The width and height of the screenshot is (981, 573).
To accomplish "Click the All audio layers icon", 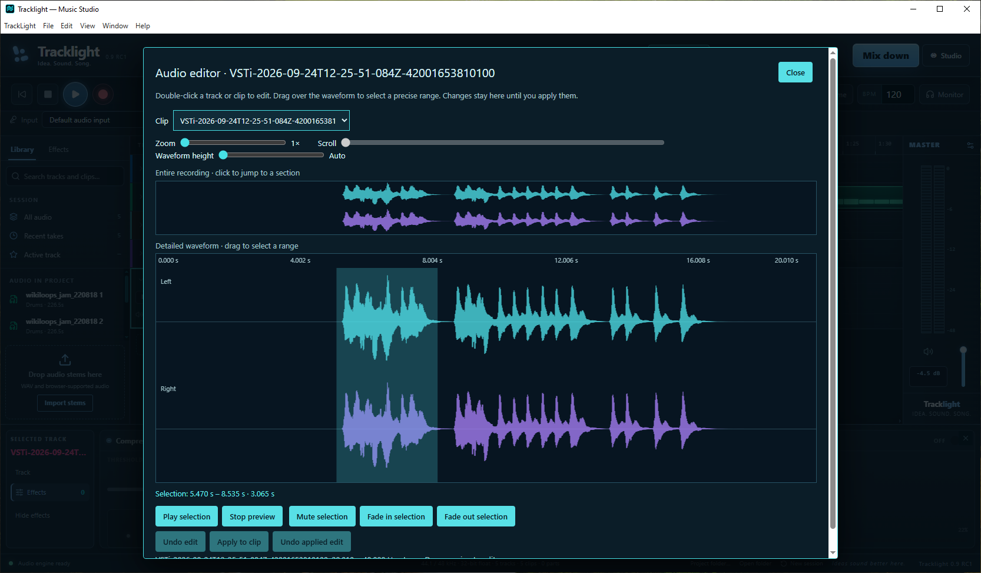I will pyautogui.click(x=14, y=217).
